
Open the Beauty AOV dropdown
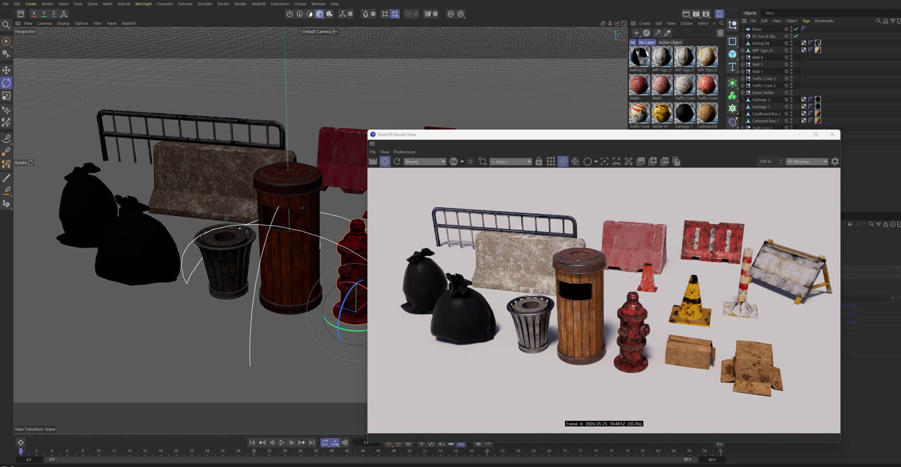point(425,161)
